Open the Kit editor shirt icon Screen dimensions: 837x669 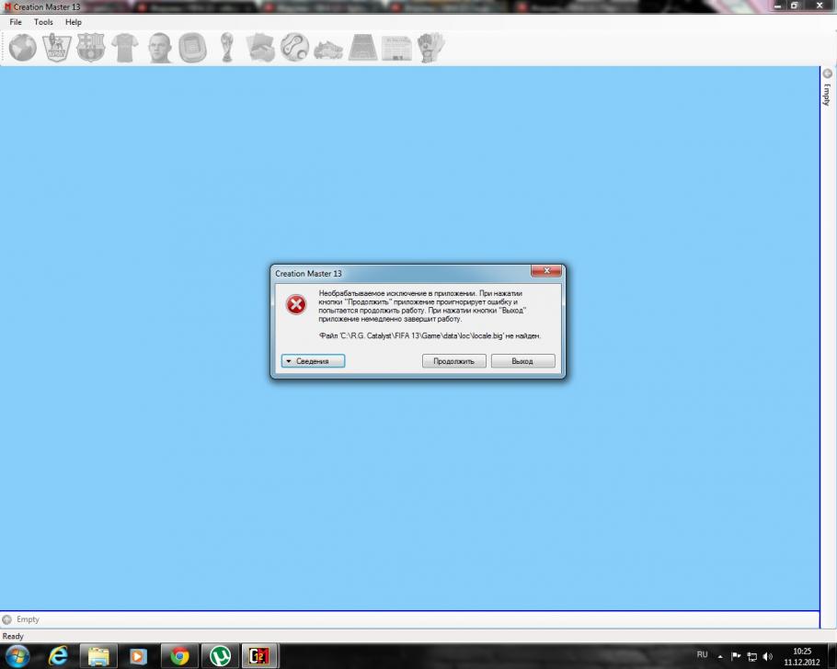pyautogui.click(x=125, y=48)
